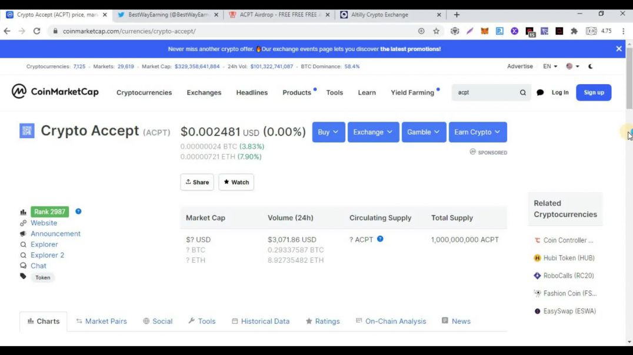This screenshot has width=633, height=355.
Task: Toggle dark mode with the moon icon
Action: click(590, 66)
